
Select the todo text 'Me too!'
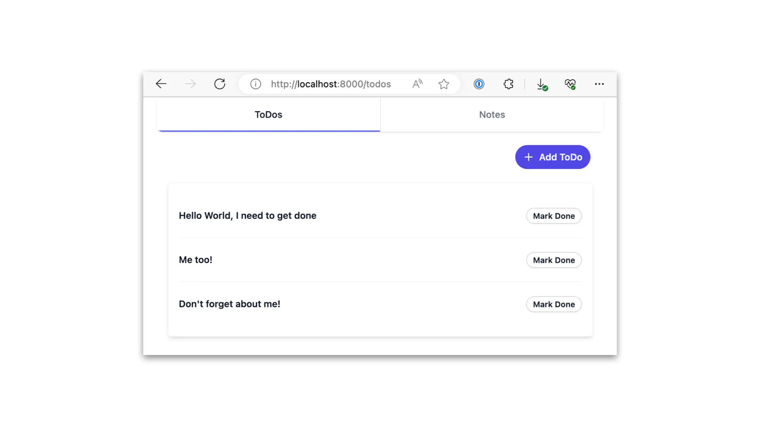click(196, 260)
